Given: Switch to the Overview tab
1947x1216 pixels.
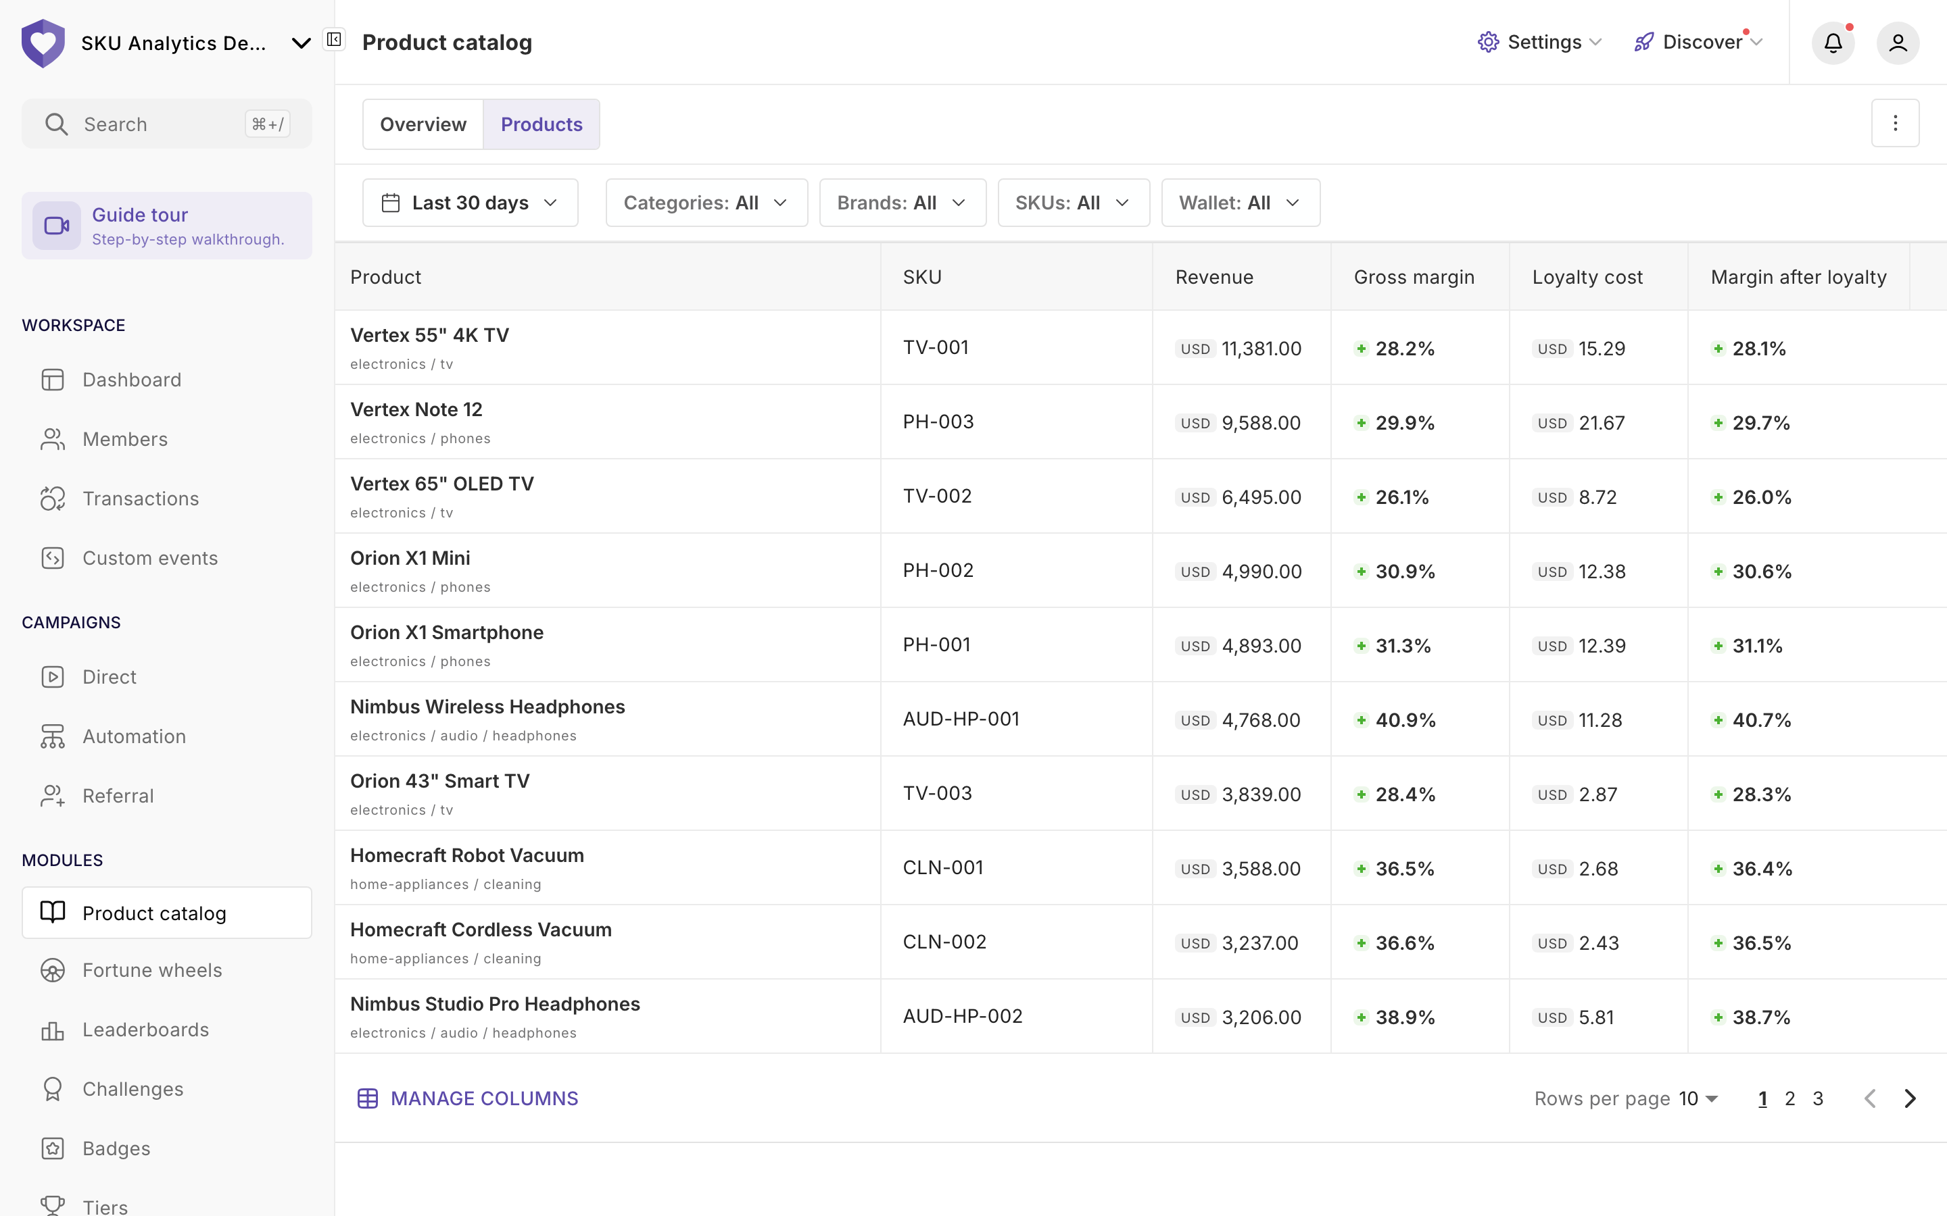Looking at the screenshot, I should tap(423, 125).
